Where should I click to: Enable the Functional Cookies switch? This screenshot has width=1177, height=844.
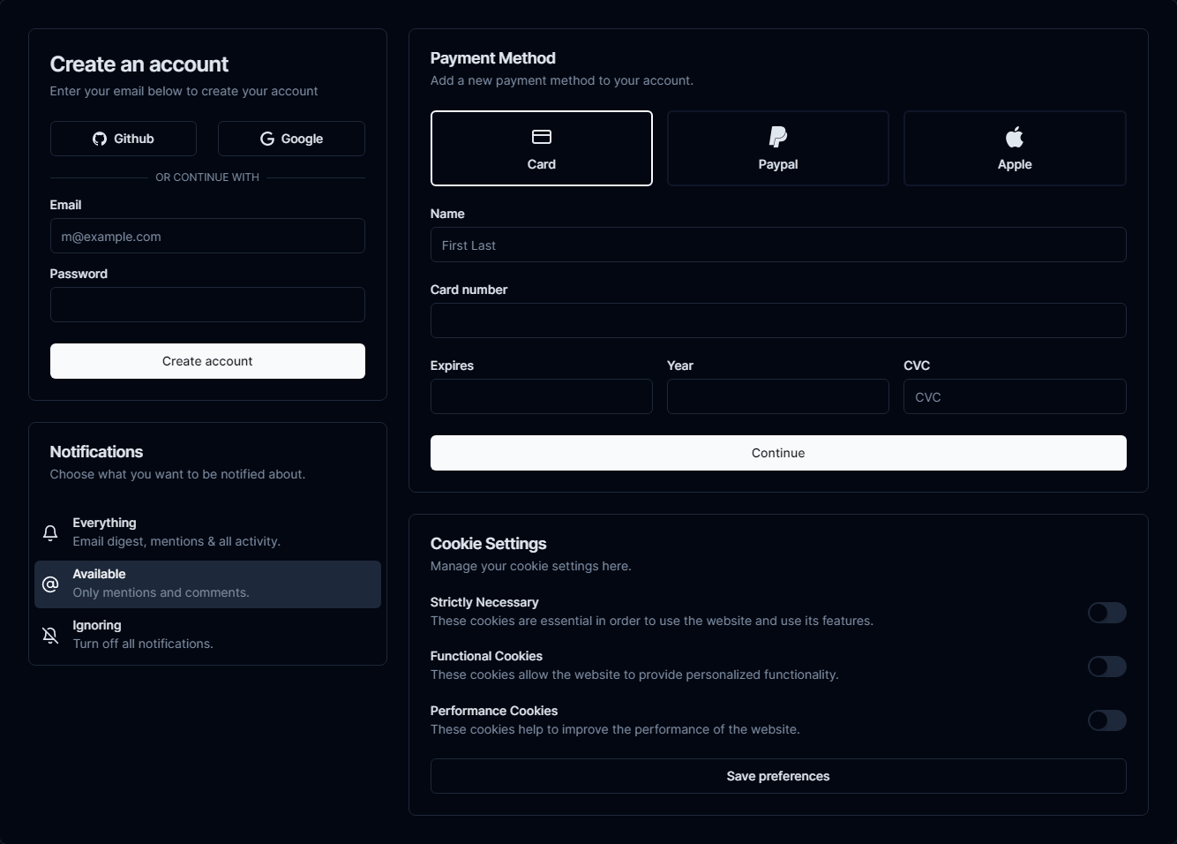click(x=1106, y=667)
